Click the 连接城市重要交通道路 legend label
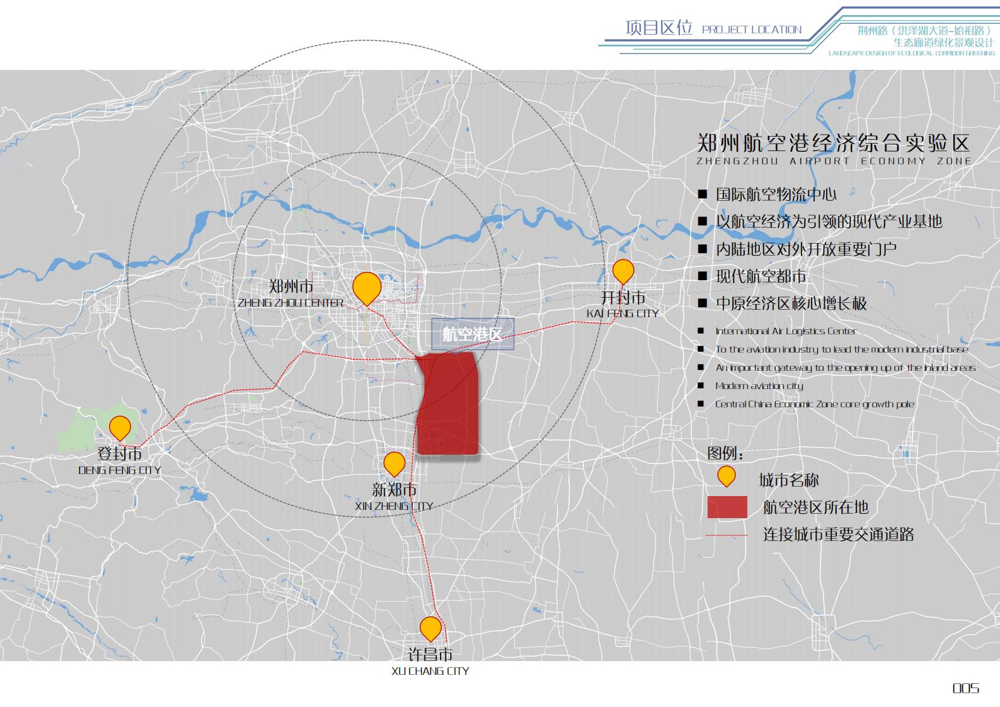Screen dimensions: 1000x707 (839, 534)
